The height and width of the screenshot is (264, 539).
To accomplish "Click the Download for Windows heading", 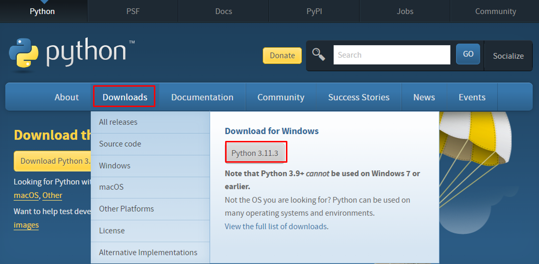I will pyautogui.click(x=272, y=131).
